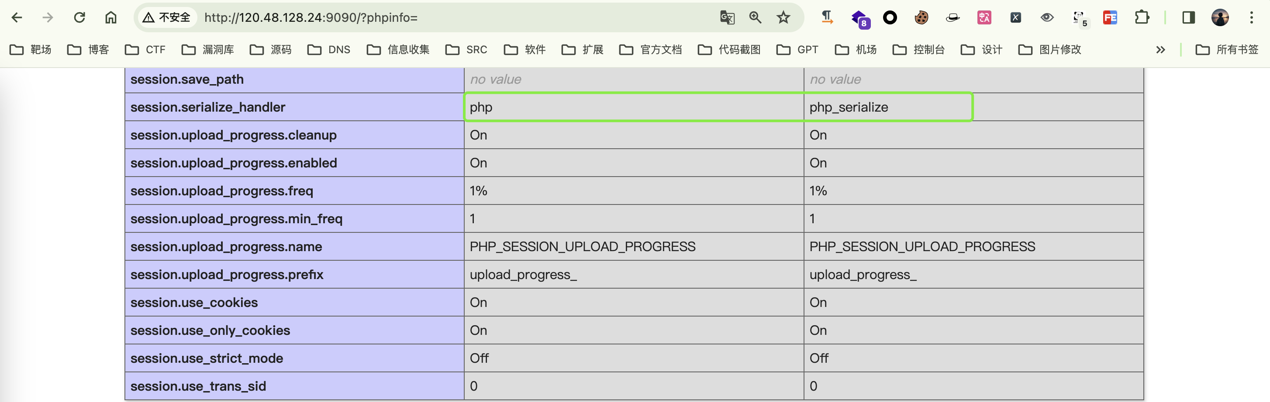Click the master upload_progress_ value
The width and height of the screenshot is (1270, 402).
tap(863, 275)
